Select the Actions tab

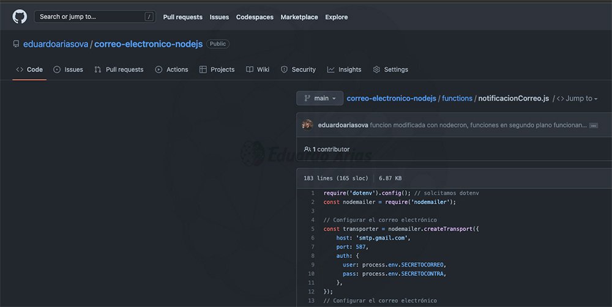[172, 70]
